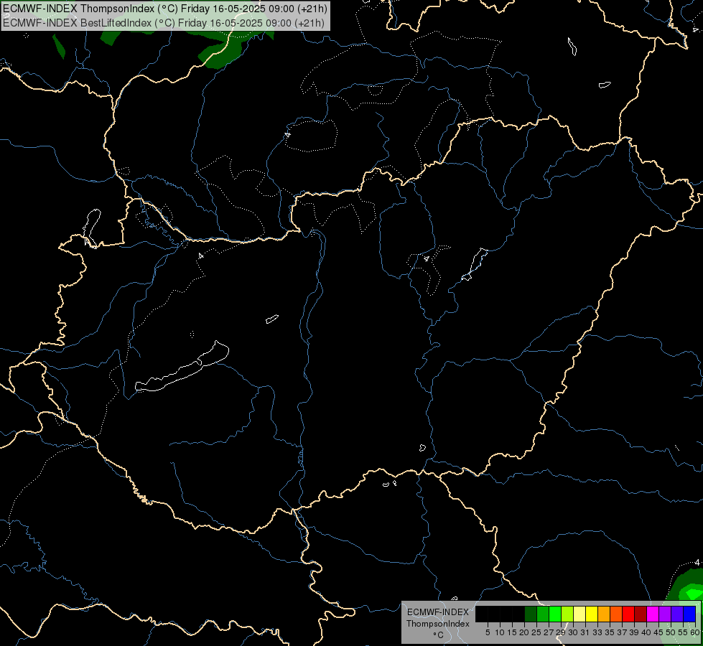Click the legend tick value '31'

[x=585, y=632]
